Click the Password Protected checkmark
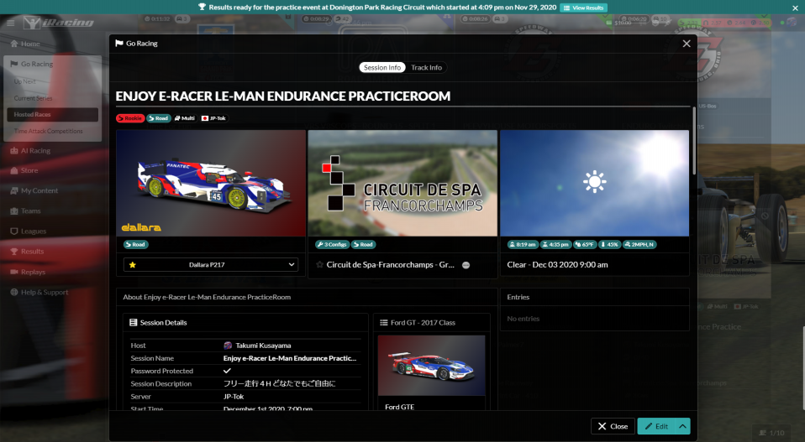Image resolution: width=805 pixels, height=442 pixels. [x=227, y=371]
